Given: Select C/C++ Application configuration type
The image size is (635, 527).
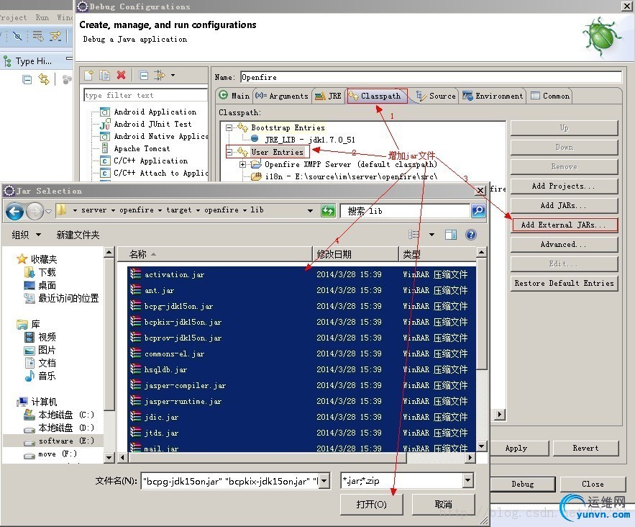Looking at the screenshot, I should pos(150,161).
